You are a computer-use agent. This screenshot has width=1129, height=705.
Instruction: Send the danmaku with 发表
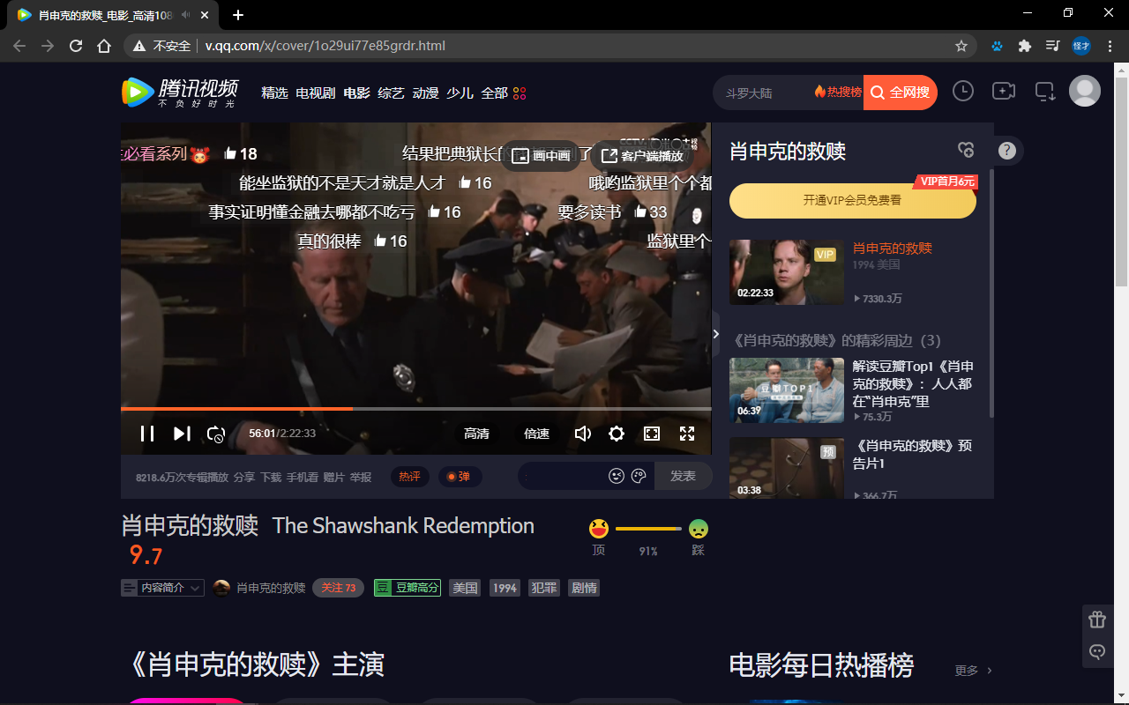point(684,476)
